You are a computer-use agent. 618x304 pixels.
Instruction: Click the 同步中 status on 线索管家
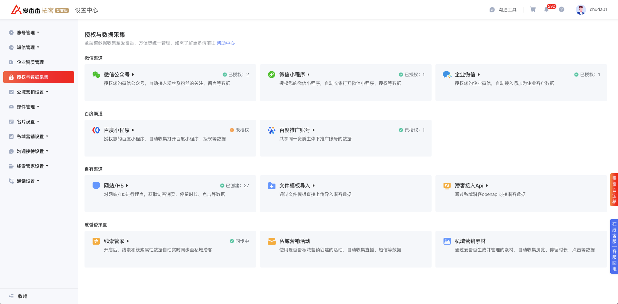[239, 241]
